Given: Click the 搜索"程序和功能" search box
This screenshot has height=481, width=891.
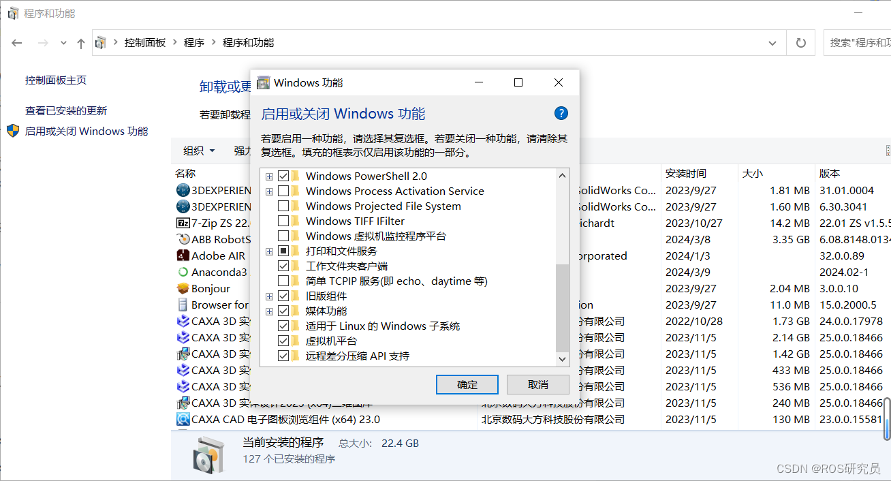Looking at the screenshot, I should coord(857,43).
